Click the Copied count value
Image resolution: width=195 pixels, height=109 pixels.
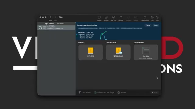coord(89,36)
